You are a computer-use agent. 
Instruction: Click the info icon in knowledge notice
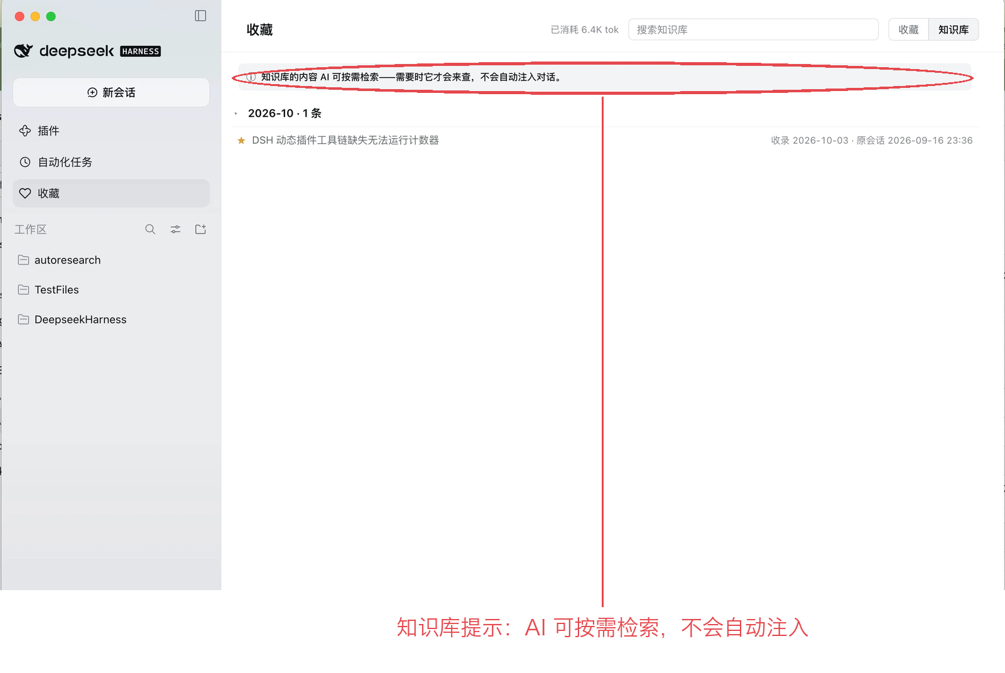(x=251, y=77)
